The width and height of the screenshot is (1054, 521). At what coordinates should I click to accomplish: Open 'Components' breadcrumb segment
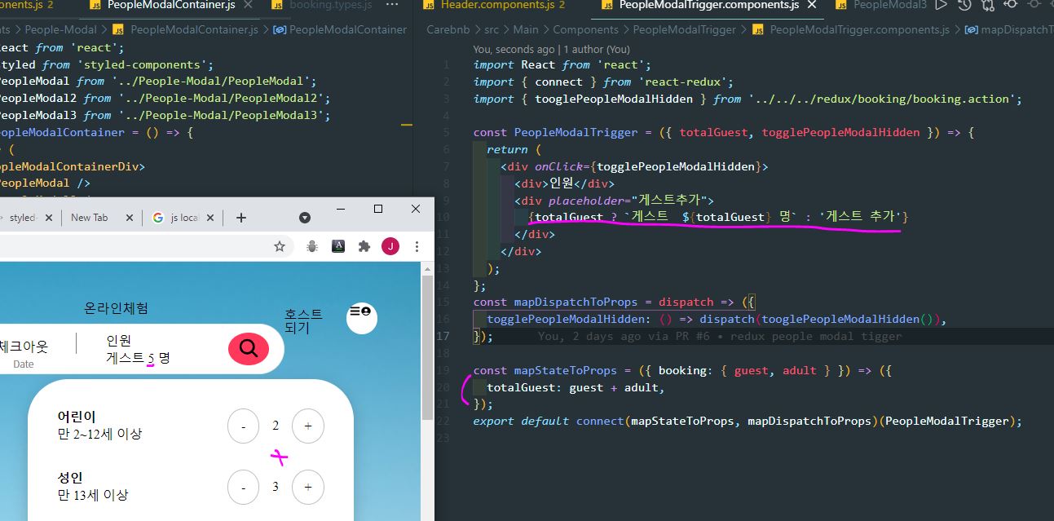(x=586, y=29)
